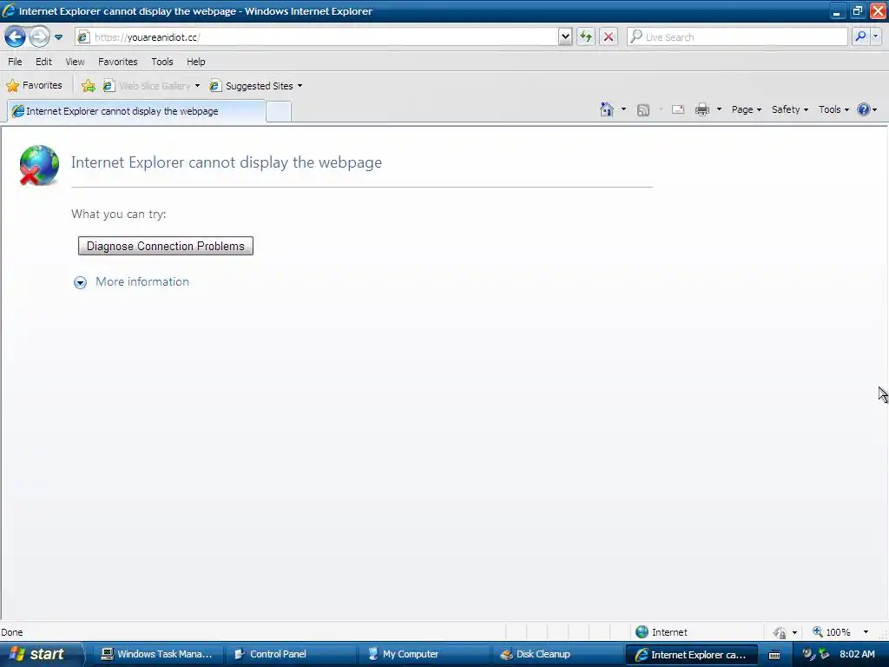Select the 'Internet Explorer cannot display' tab
Screen dimensions: 889x667
[x=136, y=111]
